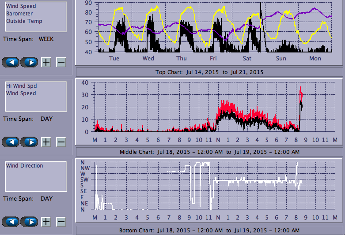The width and height of the screenshot is (345, 235).
Task: Pick Wind Speed in the top chart list
Action: pyautogui.click(x=21, y=6)
